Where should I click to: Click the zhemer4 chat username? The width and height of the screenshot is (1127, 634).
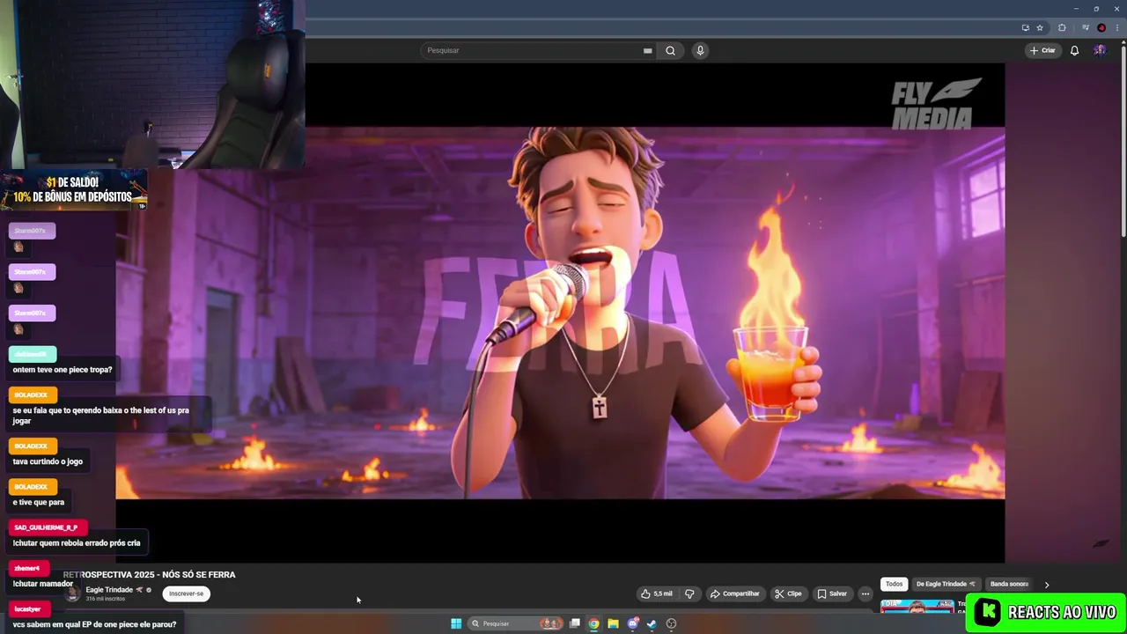[x=27, y=568]
